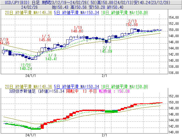182x139 pixels.
Task: Click the red 陽転中 status text
Action: [72, 91]
